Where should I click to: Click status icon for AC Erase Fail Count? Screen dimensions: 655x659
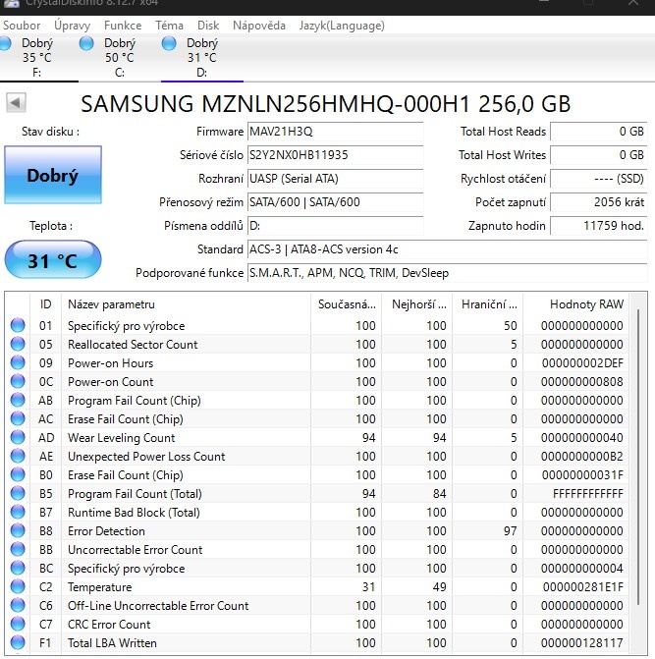pyautogui.click(x=18, y=418)
